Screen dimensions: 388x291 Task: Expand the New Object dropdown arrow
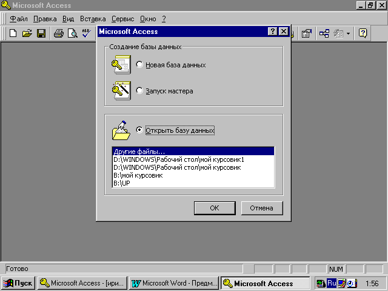pyautogui.click(x=348, y=33)
